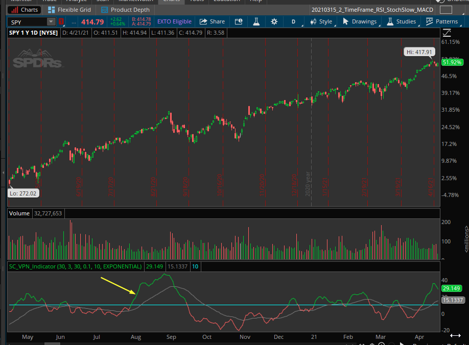This screenshot has width=469, height=345.
Task: Click the Volume study label
Action: pos(19,213)
